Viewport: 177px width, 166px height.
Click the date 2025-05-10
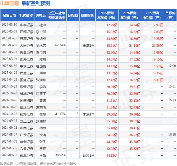[9, 25]
